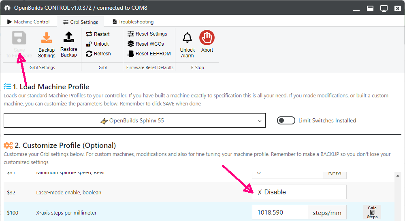Click the settings list scrollbar up arrow

pyautogui.click(x=398, y=176)
